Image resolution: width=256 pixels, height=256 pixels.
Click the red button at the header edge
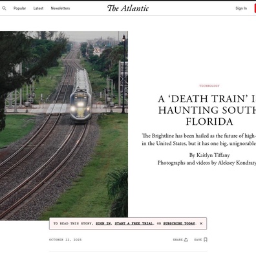(255, 8)
